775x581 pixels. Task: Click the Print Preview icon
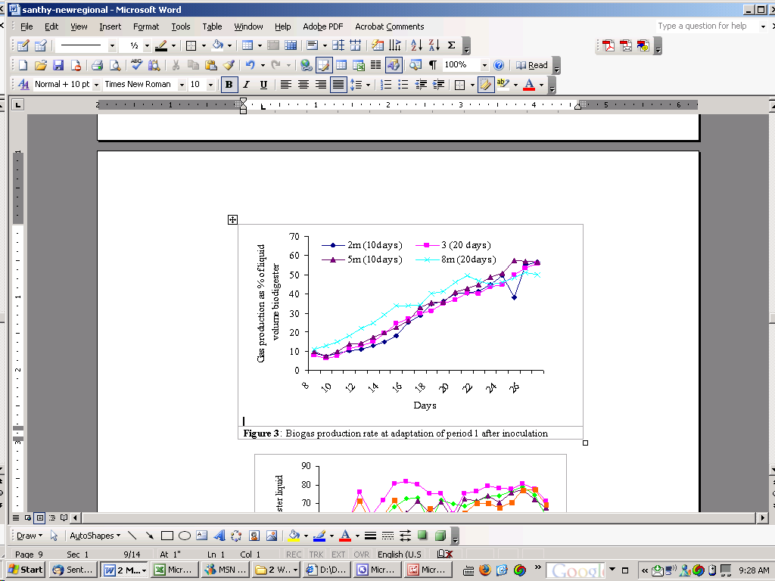[115, 65]
